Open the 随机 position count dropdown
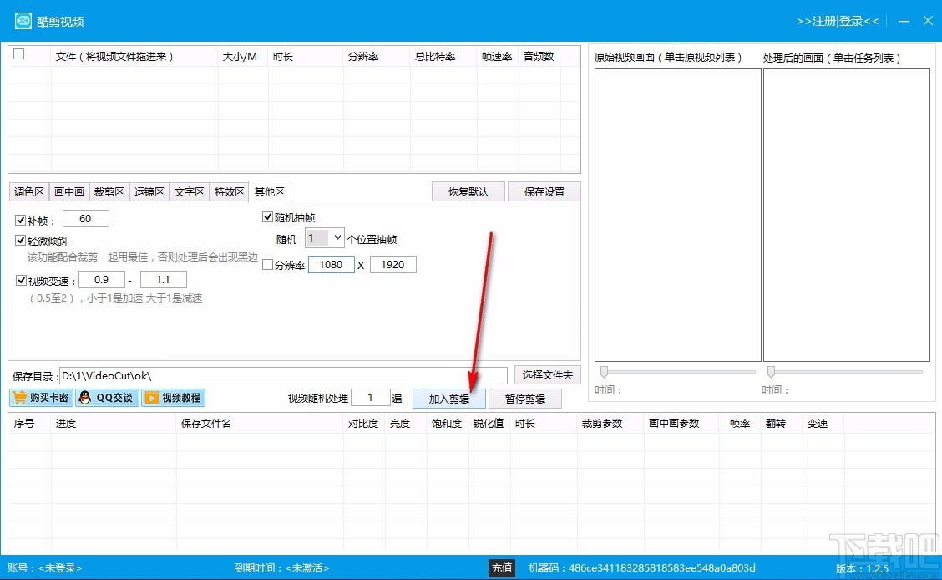942x580 pixels. 325,238
